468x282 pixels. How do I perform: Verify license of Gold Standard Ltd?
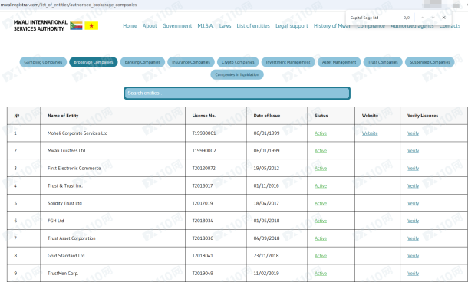[413, 256]
